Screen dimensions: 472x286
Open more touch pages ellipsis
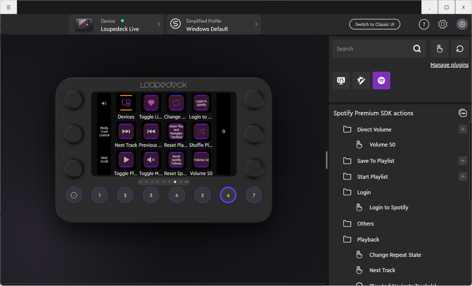(x=186, y=182)
